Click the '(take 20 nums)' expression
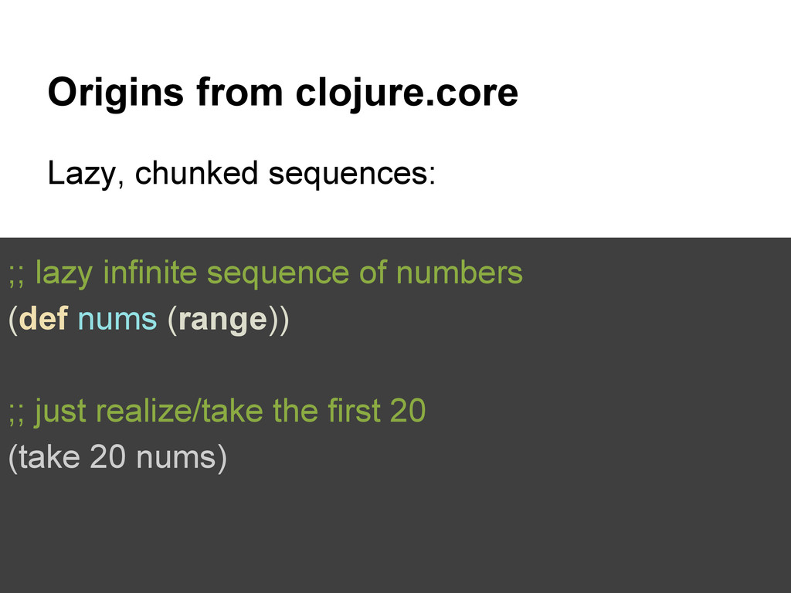The image size is (791, 593). point(117,458)
